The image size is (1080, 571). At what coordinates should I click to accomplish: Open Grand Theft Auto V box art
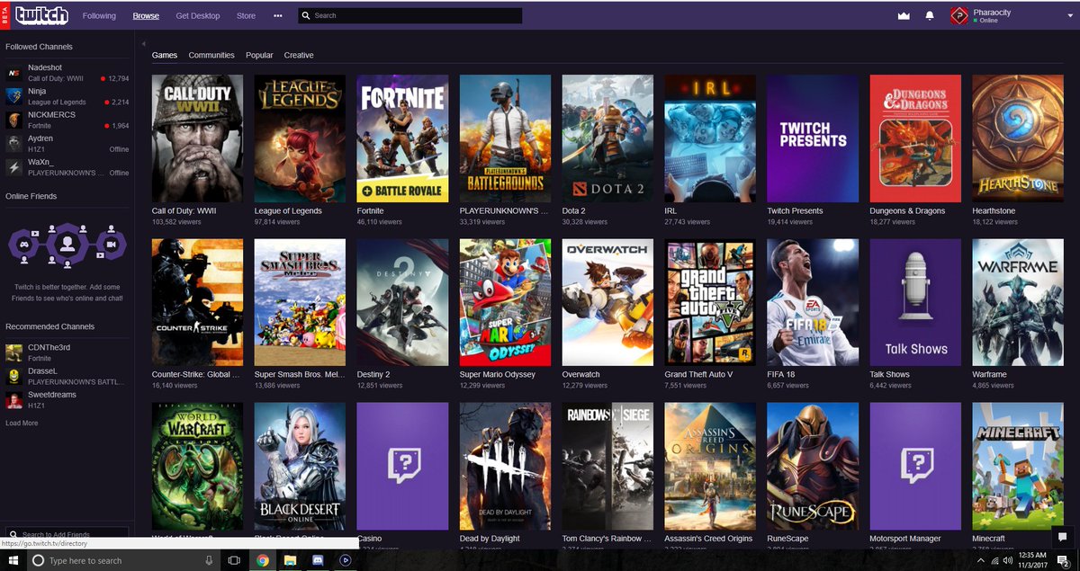tap(710, 302)
